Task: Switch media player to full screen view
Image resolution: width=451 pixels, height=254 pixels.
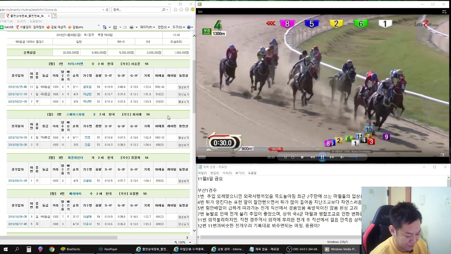Action: click(443, 155)
